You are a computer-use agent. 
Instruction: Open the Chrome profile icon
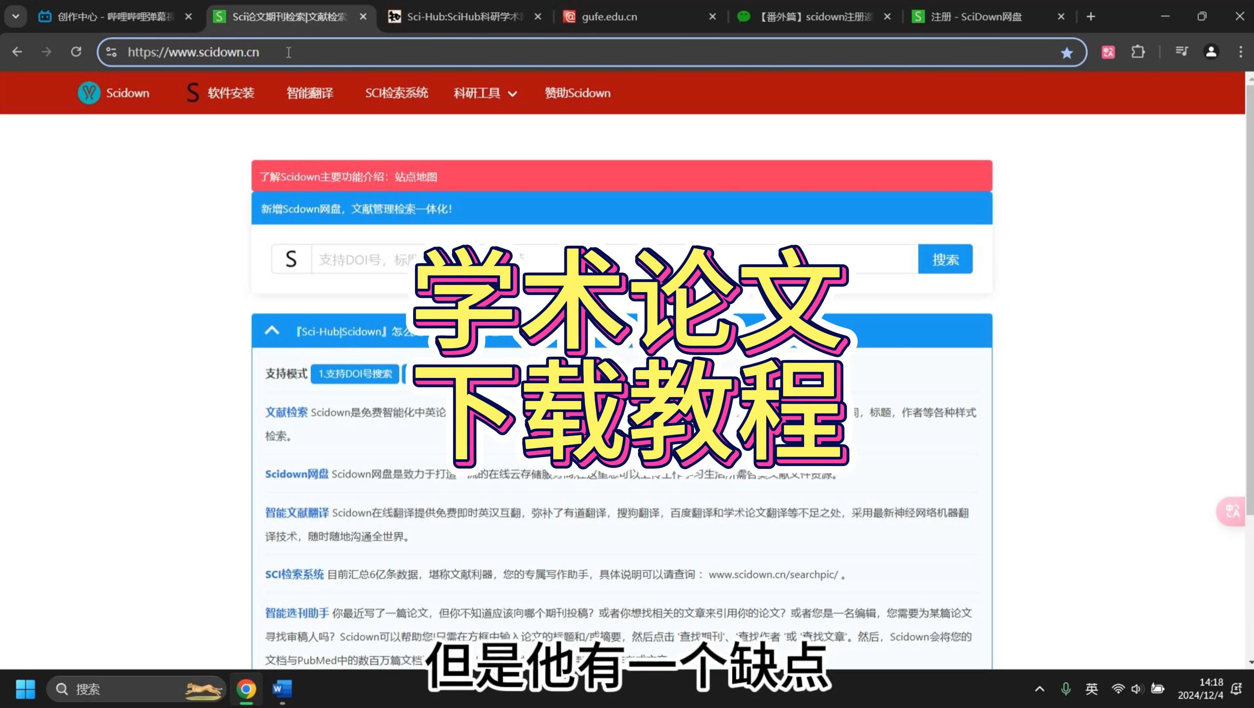(1211, 51)
